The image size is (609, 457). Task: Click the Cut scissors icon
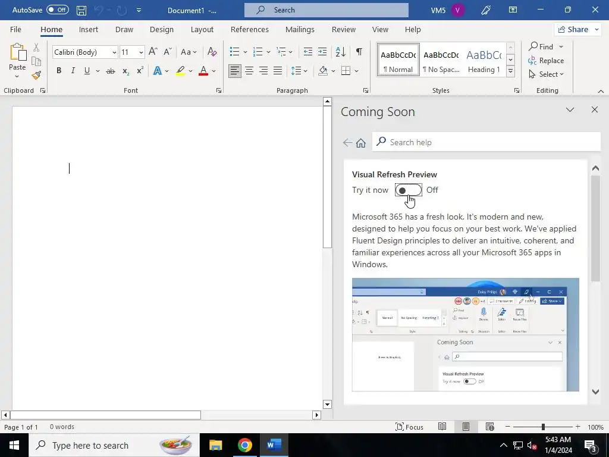coord(36,48)
